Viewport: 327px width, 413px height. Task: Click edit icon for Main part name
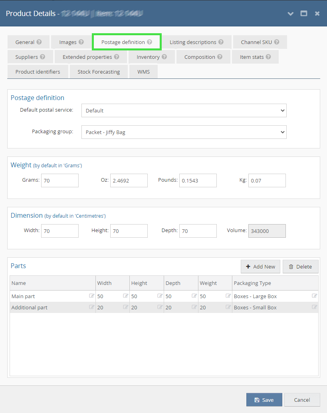tap(91, 296)
